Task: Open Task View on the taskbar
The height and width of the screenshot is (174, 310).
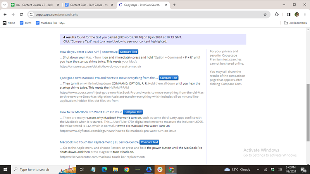Action: point(81,169)
